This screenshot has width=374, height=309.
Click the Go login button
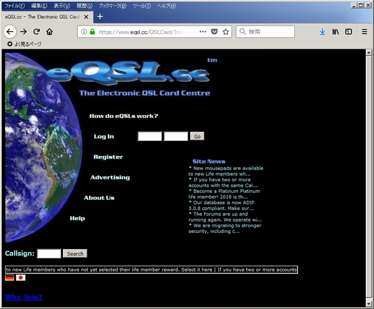pos(197,136)
